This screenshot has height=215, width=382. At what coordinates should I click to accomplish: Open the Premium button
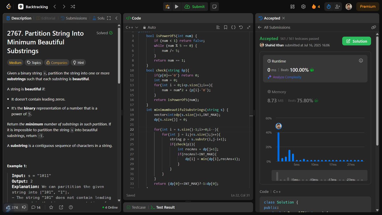pyautogui.click(x=368, y=6)
